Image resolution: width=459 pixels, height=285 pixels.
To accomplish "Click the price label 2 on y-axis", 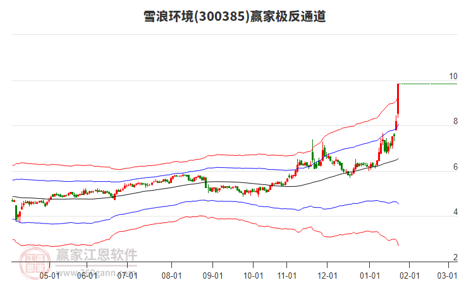I will 455,257.
